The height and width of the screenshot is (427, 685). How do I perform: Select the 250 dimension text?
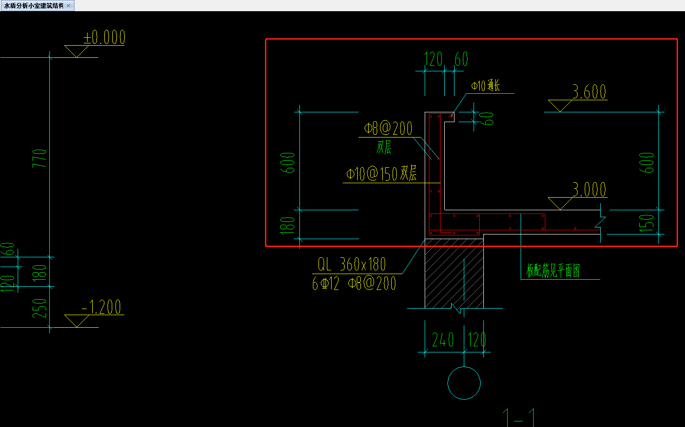(x=40, y=309)
